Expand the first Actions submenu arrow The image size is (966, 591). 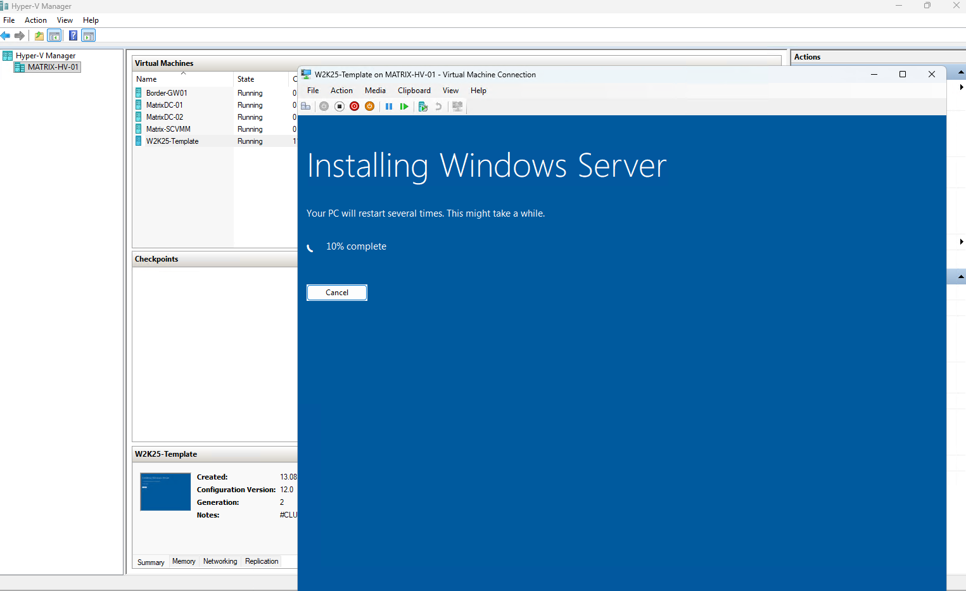pyautogui.click(x=962, y=87)
